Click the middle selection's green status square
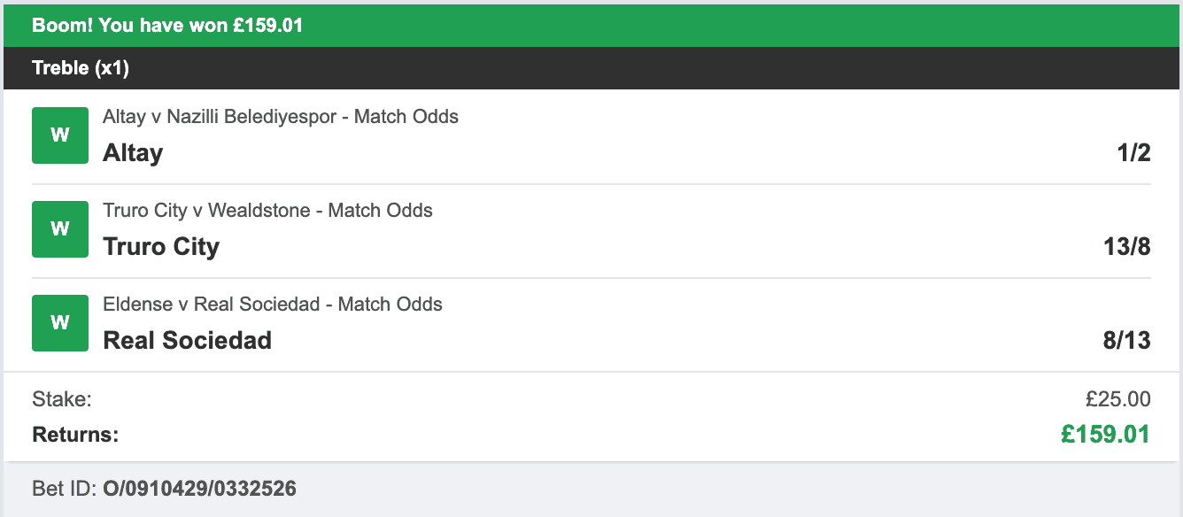Image resolution: width=1183 pixels, height=517 pixels. point(59,228)
